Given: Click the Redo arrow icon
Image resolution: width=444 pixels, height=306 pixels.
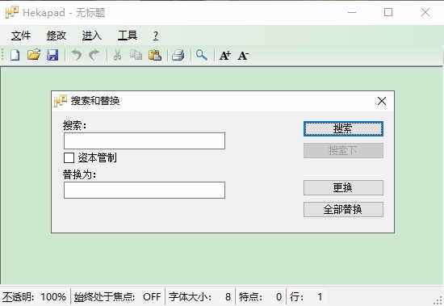Looking at the screenshot, I should tap(94, 55).
